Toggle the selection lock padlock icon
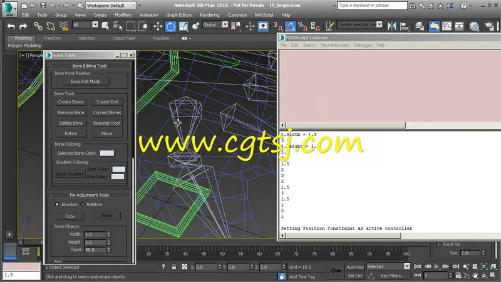This screenshot has width=501, height=282. [x=174, y=267]
